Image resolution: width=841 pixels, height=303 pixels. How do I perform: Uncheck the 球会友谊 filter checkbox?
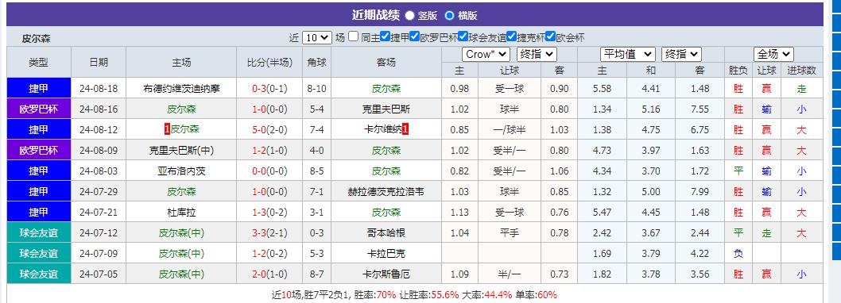click(463, 37)
